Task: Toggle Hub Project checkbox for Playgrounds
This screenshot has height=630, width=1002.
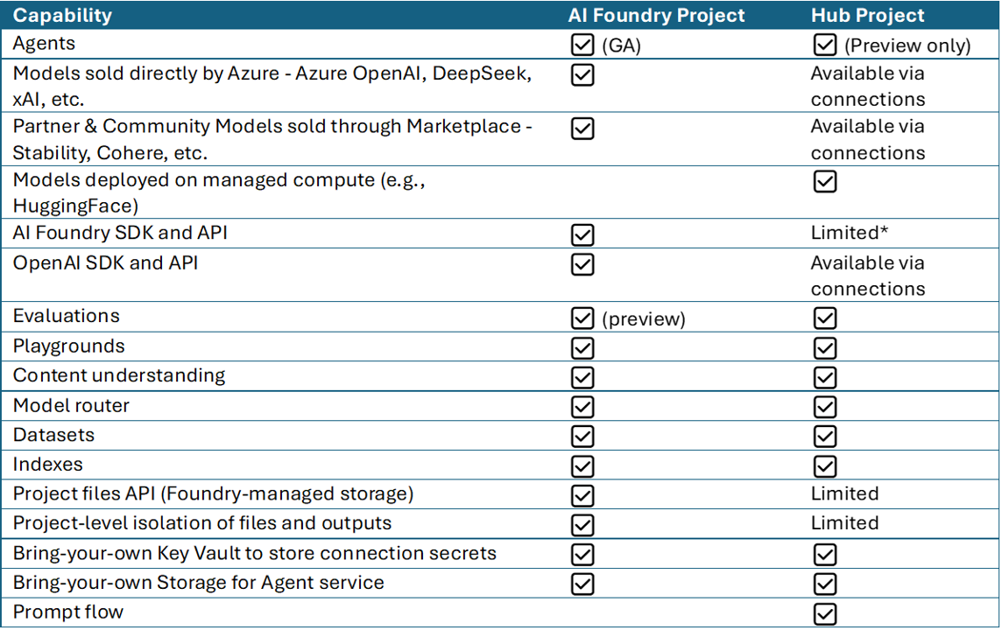Action: tap(825, 348)
